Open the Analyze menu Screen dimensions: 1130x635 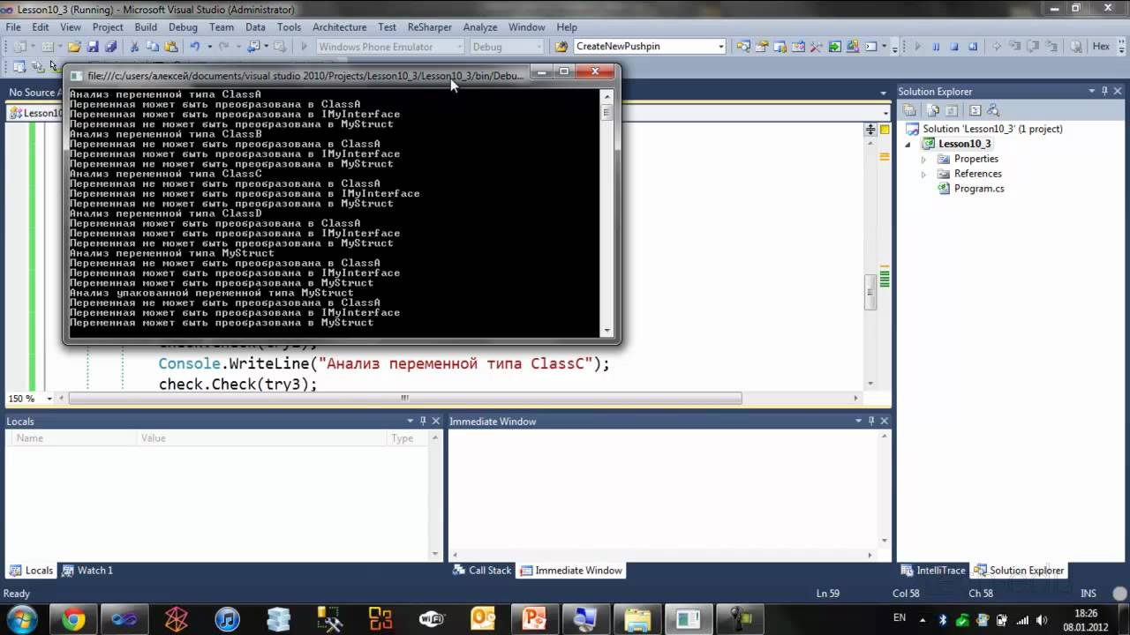coord(480,27)
